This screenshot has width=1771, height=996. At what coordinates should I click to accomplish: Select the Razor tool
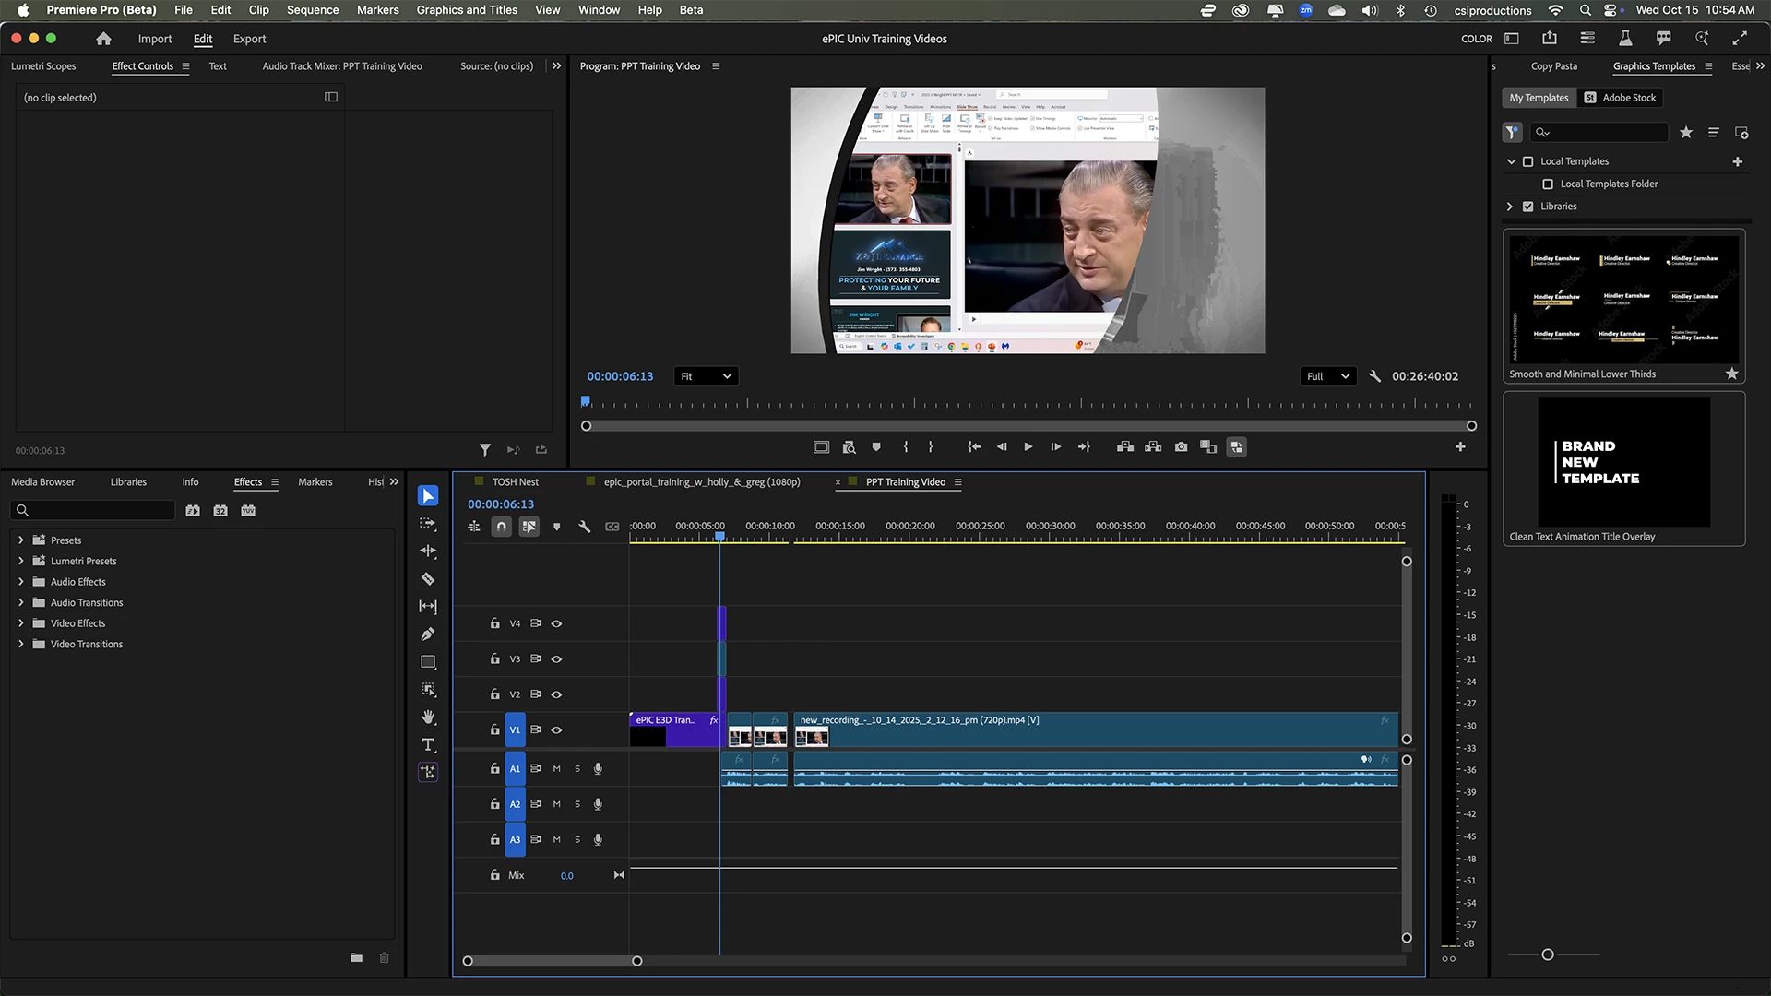coord(428,579)
